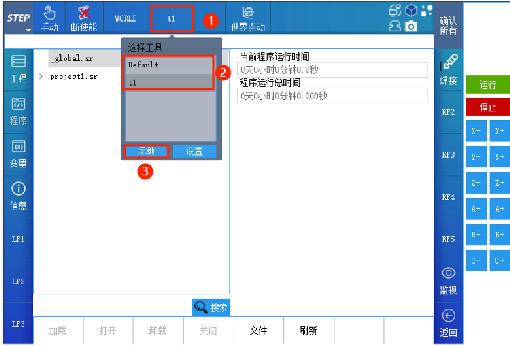Open the 变量 variables panel icon
This screenshot has width=510, height=346.
pos(18,154)
